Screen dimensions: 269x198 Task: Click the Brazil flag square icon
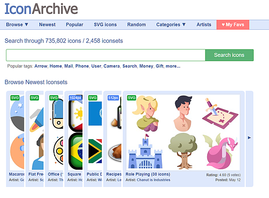pyautogui.click(x=76, y=151)
